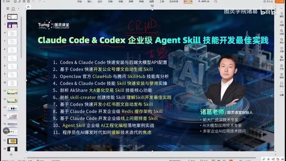The width and height of the screenshot is (286, 161).
Task: Select slide 2 thumbnail
Action: [x=13, y=17]
